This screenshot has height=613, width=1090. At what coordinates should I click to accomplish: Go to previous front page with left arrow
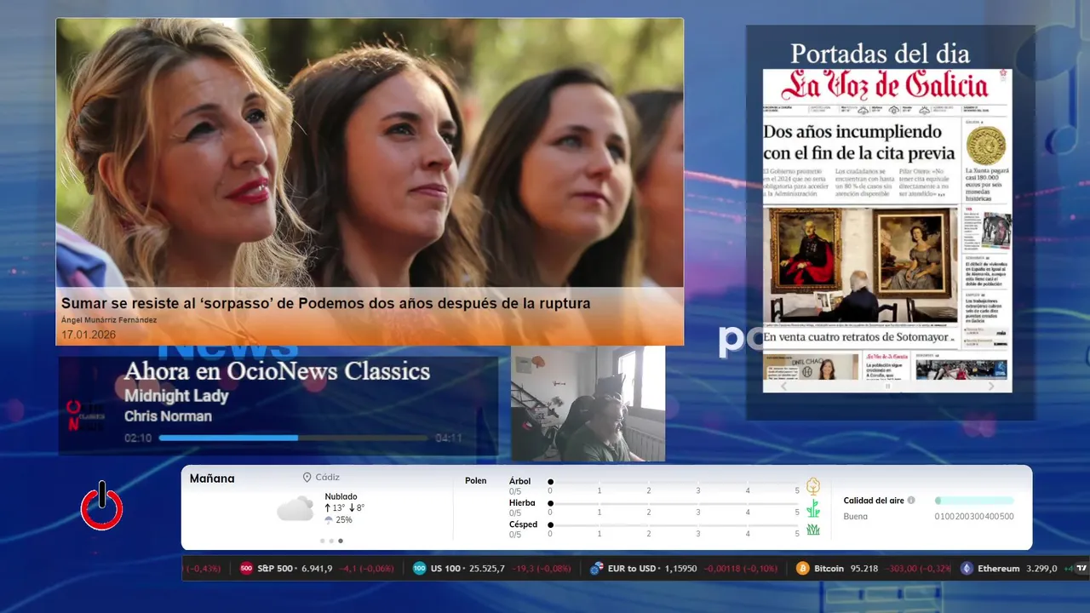tap(784, 386)
